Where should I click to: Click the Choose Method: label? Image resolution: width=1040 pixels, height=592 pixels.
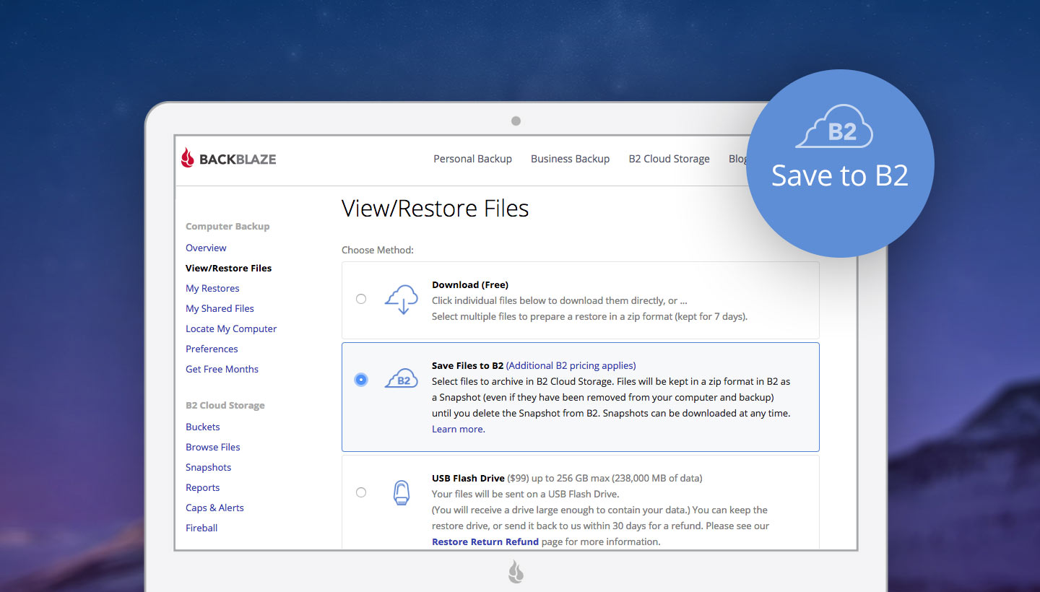[x=378, y=250]
